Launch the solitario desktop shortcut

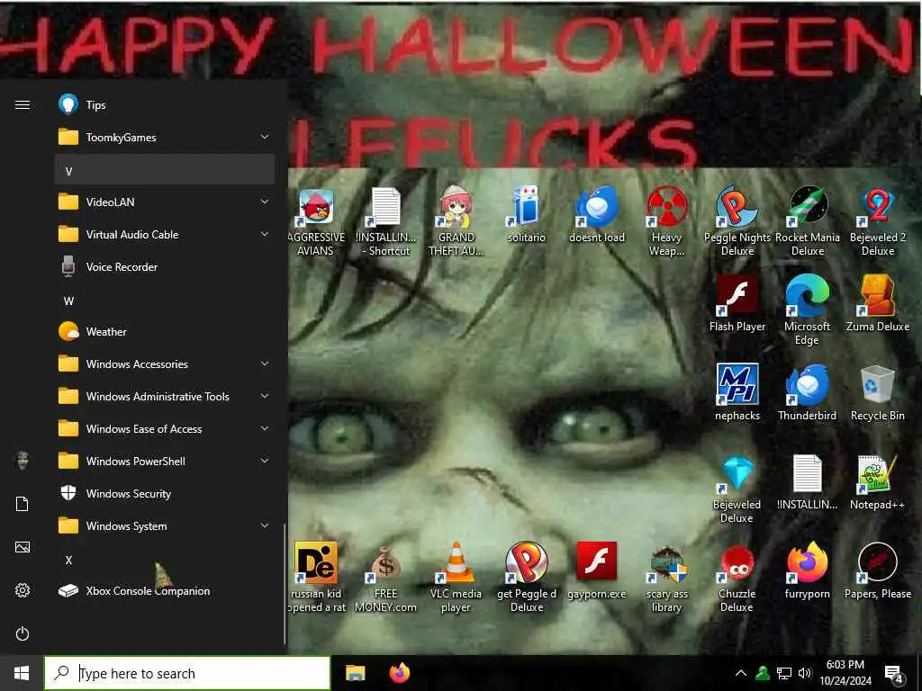coord(526,215)
